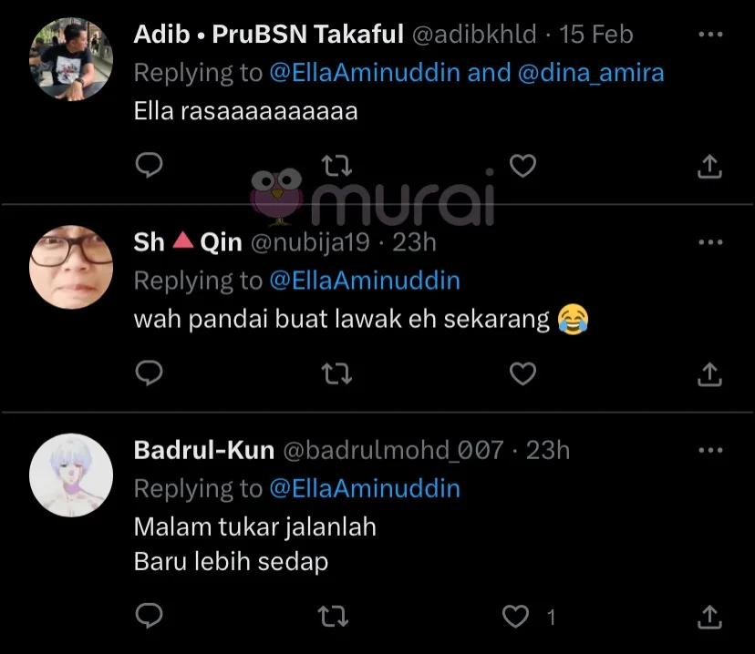The width and height of the screenshot is (755, 654).
Task: Retweet Adib's 'Ella rasaaaa' tweet
Action: [x=336, y=166]
